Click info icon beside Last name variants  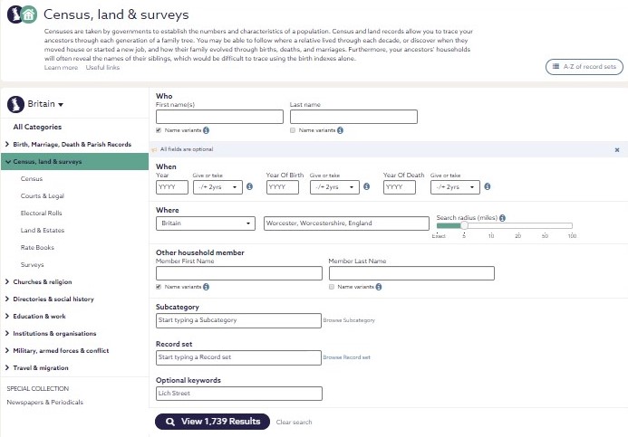pyautogui.click(x=340, y=130)
